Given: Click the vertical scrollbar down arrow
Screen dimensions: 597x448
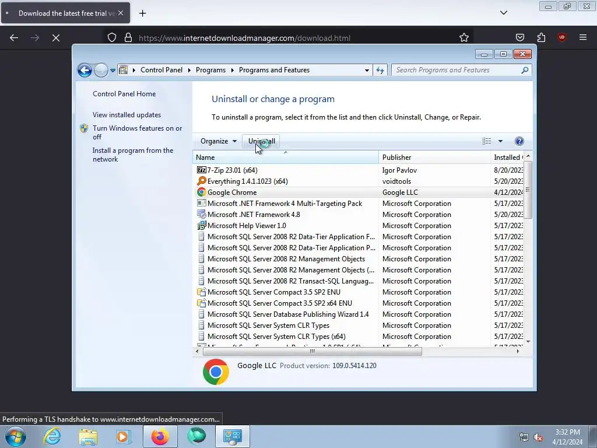Looking at the screenshot, I should (528, 342).
